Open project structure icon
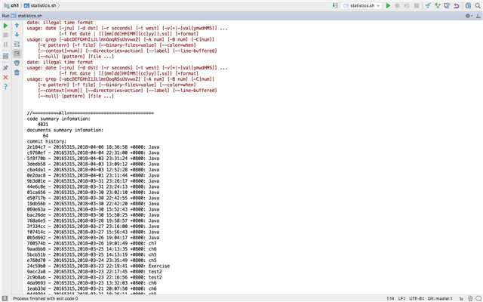The width and height of the screenshot is (483, 302). click(468, 5)
